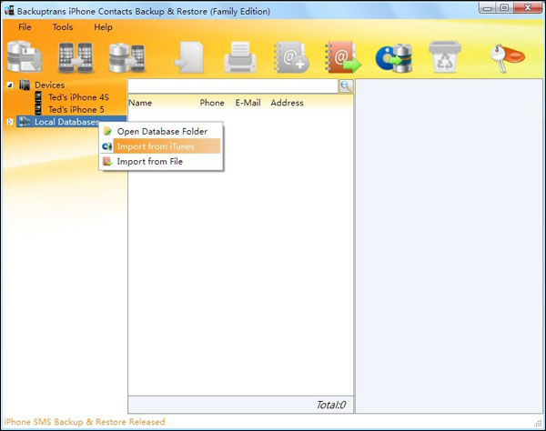Sort contacts by Address column header
546x431 pixels.
(x=287, y=103)
